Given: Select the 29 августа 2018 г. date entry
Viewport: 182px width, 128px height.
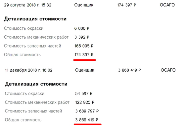Looking at the screenshot, I should 27,5.
